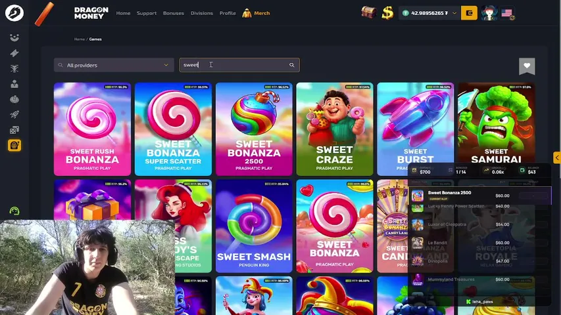Open Bonuses in top navigation
Image resolution: width=561 pixels, height=315 pixels.
tap(174, 13)
